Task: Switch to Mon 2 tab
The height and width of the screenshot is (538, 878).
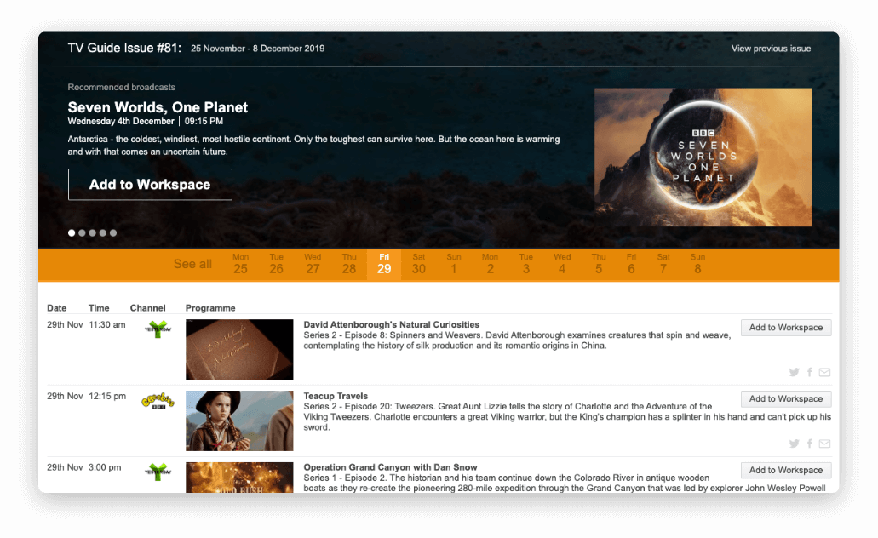Action: pos(490,264)
